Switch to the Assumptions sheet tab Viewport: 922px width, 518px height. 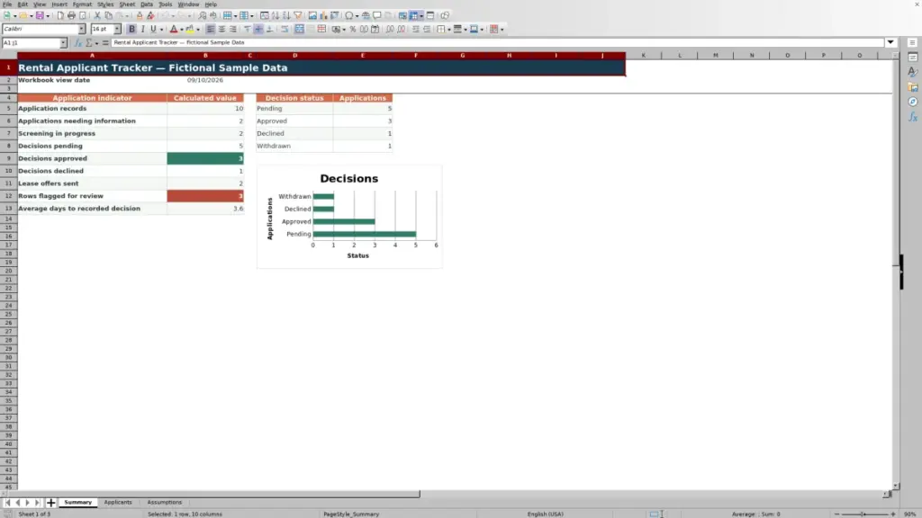coord(165,503)
